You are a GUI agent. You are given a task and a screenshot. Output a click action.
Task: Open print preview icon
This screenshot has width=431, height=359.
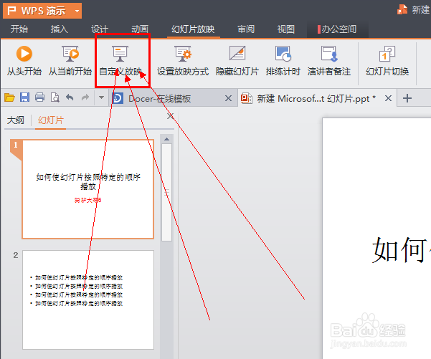(55, 97)
